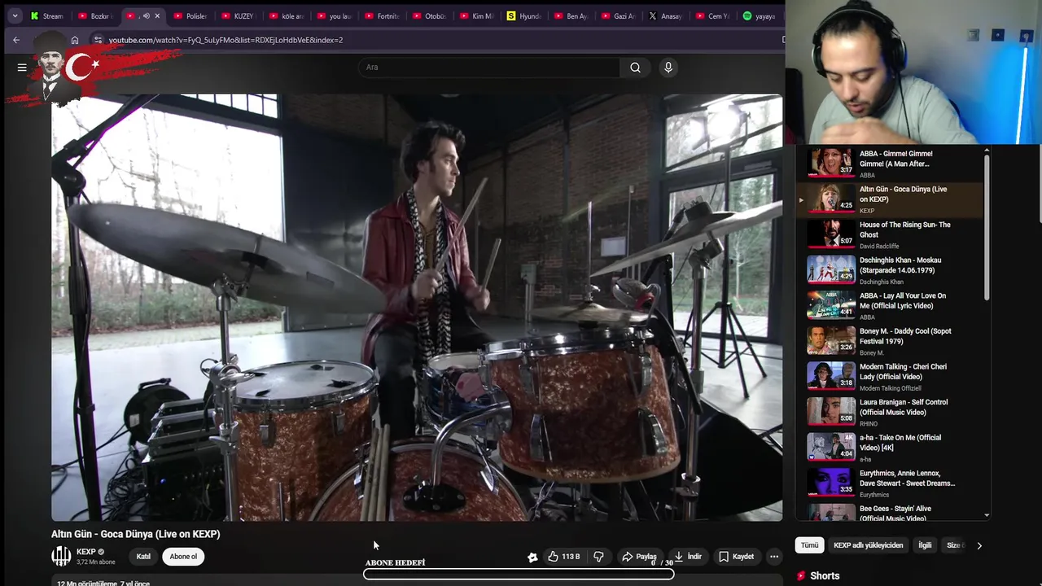
Task: Open Boney M. Daddy Cool thumbnail
Action: click(x=831, y=340)
